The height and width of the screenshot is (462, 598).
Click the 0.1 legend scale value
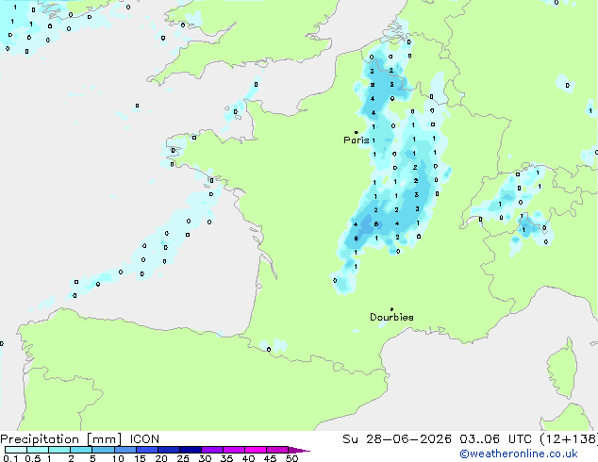tap(10, 458)
